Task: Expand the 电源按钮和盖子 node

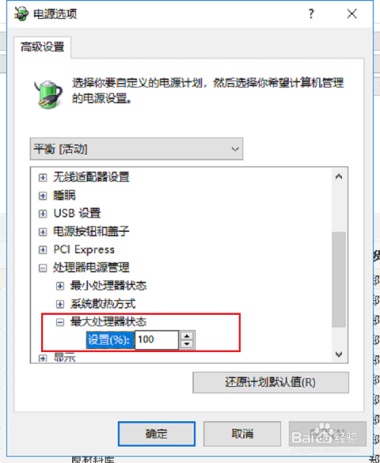Action: [43, 231]
